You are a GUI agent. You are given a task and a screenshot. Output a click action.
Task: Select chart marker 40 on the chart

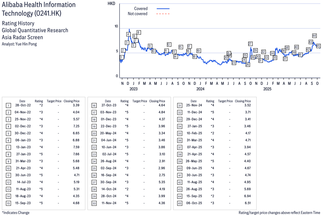pyautogui.click(x=296, y=47)
